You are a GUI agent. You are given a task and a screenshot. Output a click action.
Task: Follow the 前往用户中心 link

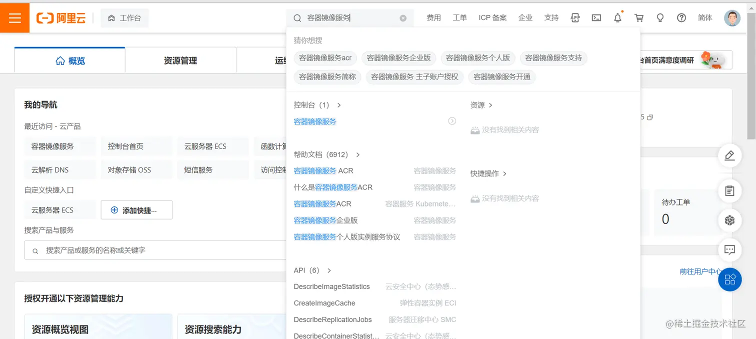point(700,271)
